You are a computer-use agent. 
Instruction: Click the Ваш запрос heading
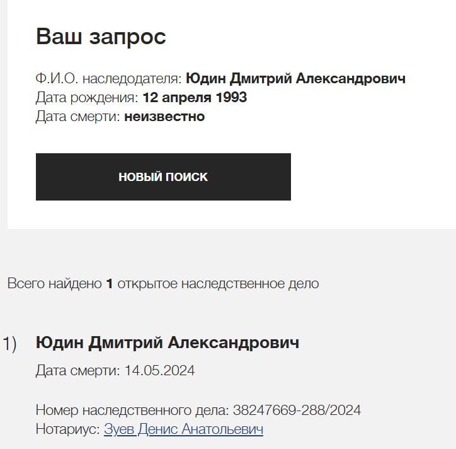pos(101,37)
